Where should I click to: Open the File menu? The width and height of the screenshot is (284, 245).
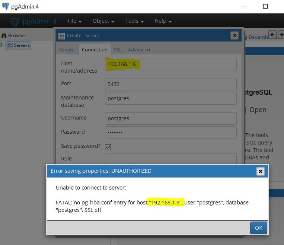click(74, 21)
